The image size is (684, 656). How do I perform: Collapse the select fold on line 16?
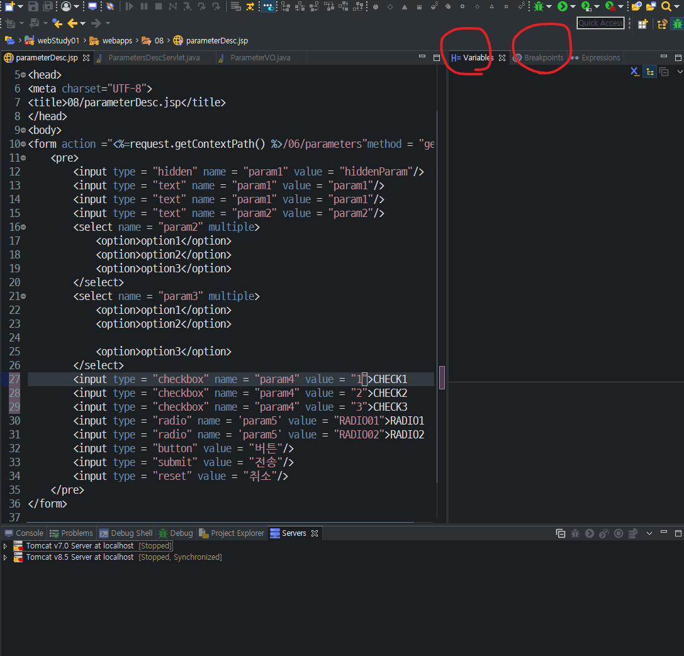[x=23, y=227]
